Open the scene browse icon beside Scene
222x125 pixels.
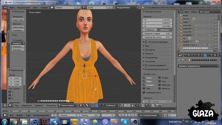[84, 7]
